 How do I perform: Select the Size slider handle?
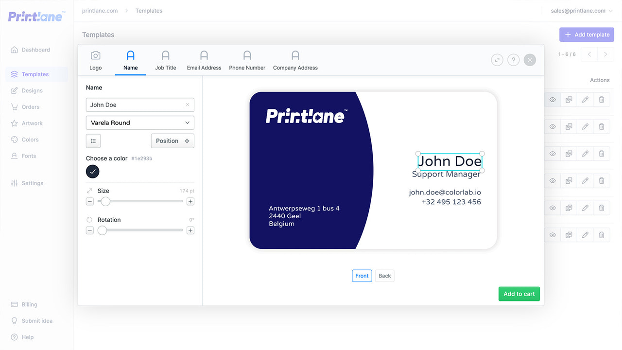[105, 201]
